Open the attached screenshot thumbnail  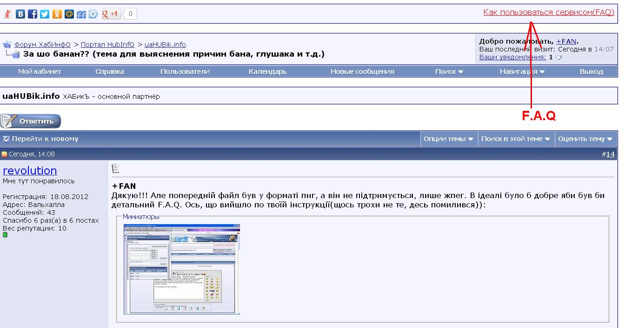tap(181, 269)
